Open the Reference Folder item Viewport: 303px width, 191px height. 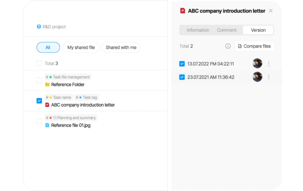coord(68,84)
